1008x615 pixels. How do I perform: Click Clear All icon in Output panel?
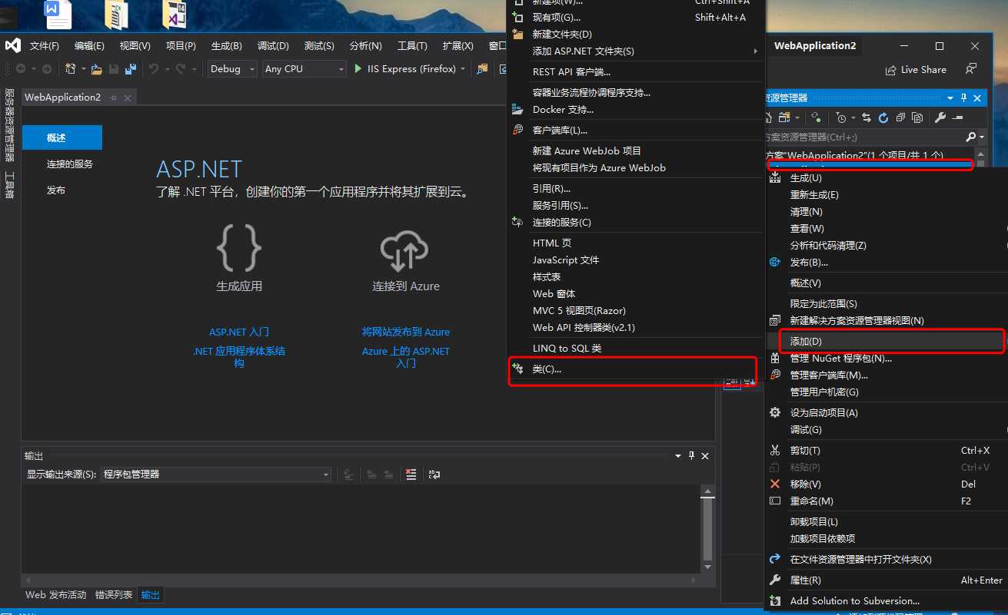pyautogui.click(x=411, y=474)
